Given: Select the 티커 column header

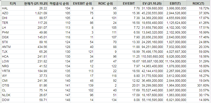Looking at the screenshot, I should [x=13, y=4].
